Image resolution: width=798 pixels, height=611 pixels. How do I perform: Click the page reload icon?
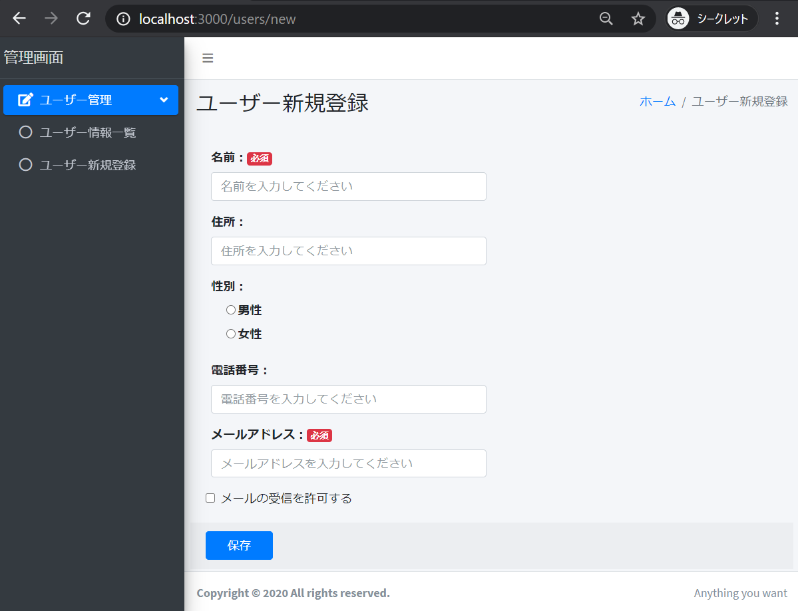(83, 18)
